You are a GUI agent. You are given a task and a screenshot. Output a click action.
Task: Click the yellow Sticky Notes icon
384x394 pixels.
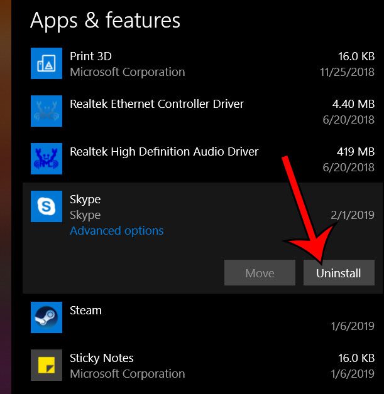tap(47, 365)
